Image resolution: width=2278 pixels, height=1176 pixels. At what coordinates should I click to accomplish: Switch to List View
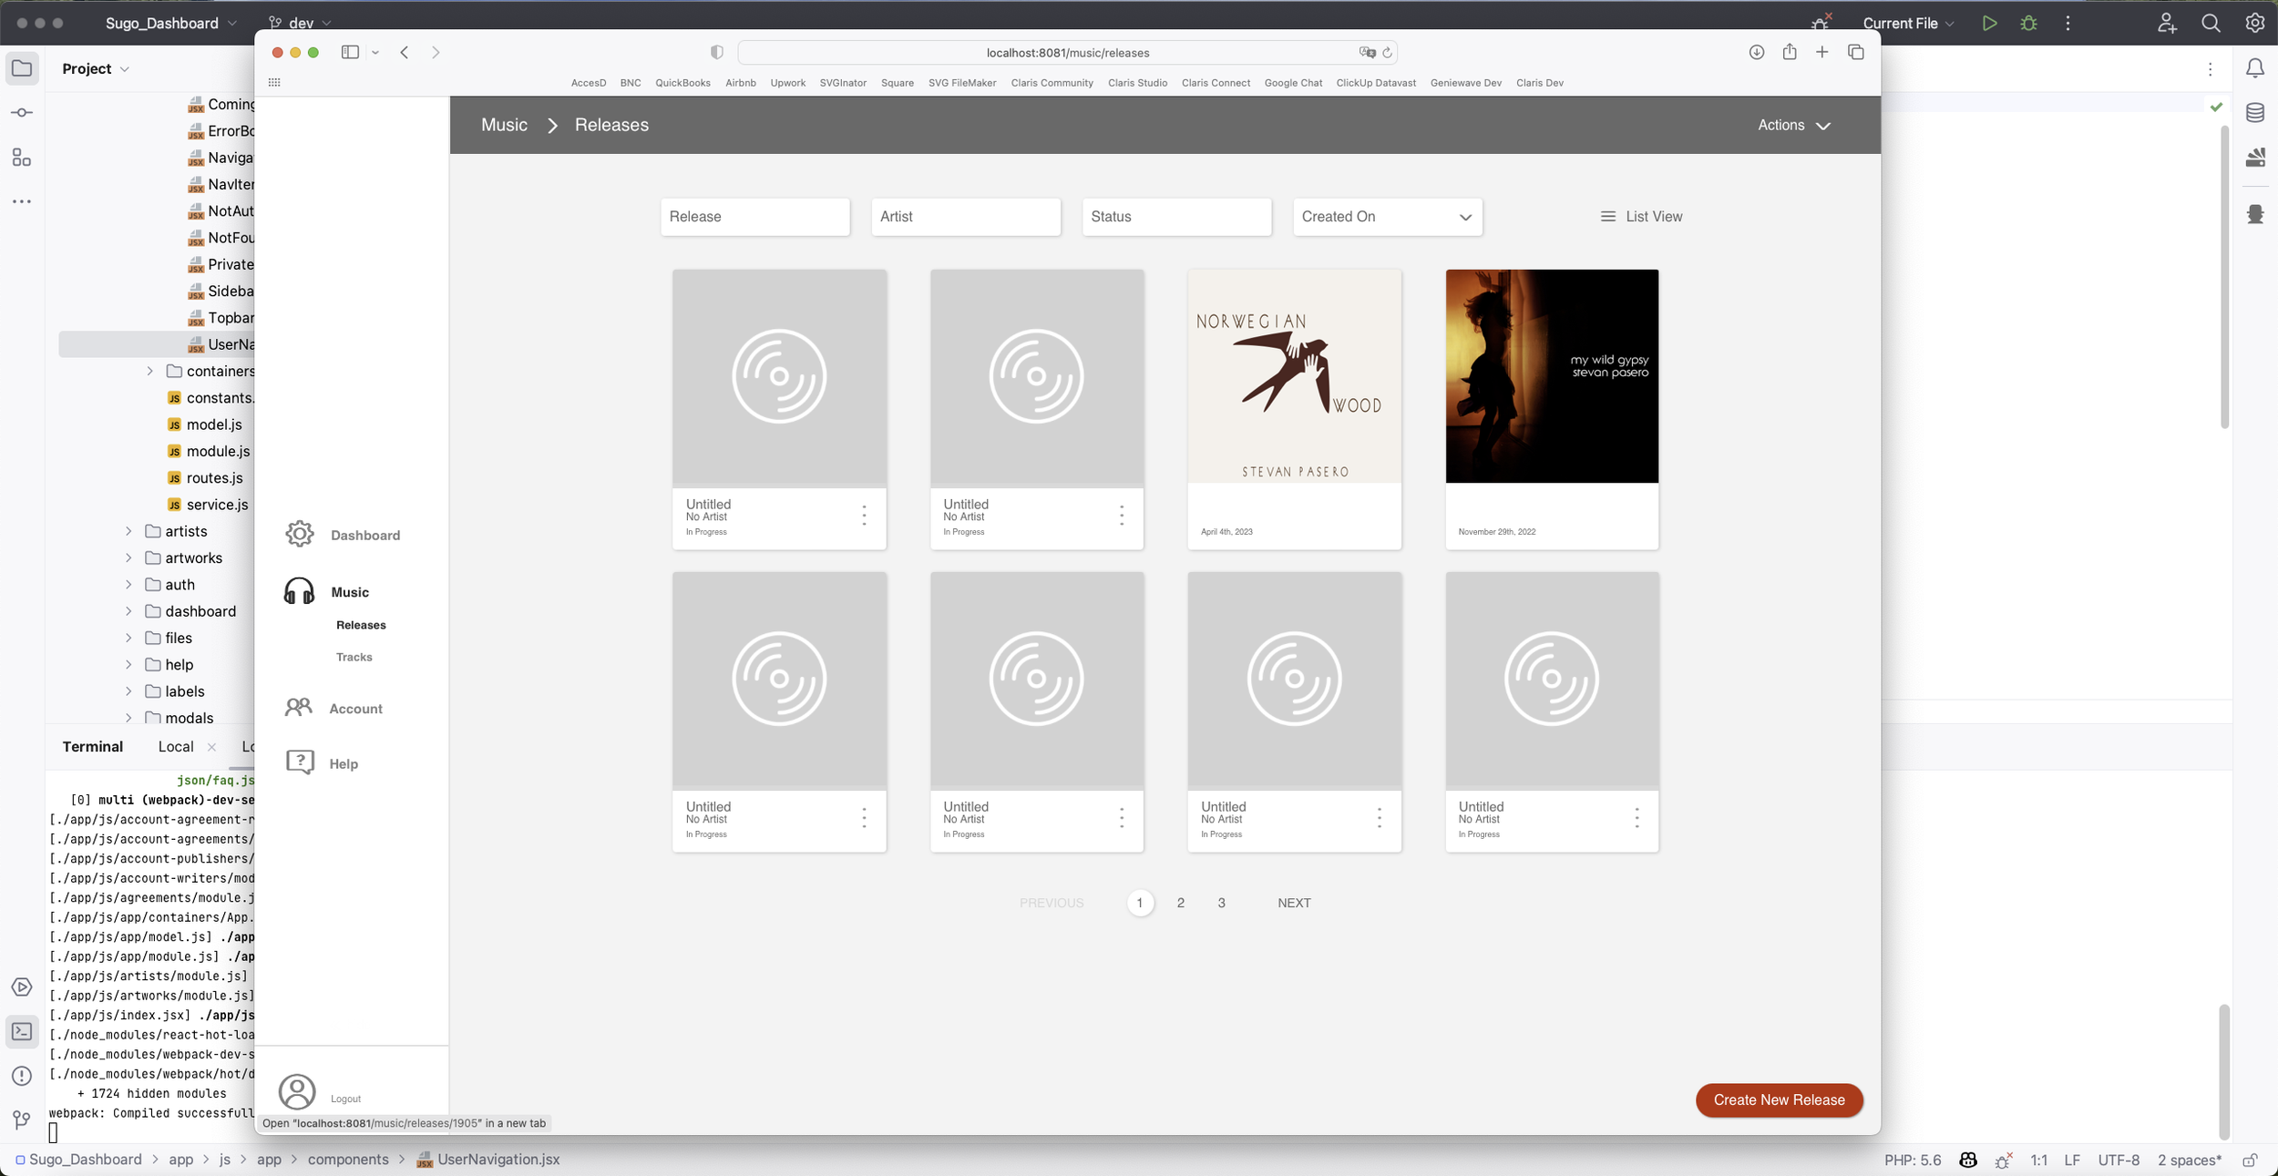click(1641, 217)
